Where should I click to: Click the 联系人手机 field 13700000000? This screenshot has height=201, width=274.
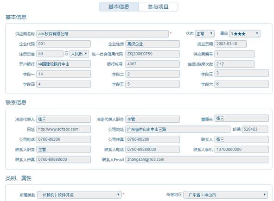click(x=242, y=150)
